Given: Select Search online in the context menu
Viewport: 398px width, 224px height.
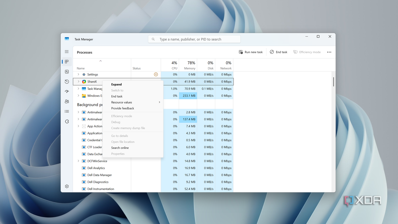Looking at the screenshot, I should click(x=133, y=148).
